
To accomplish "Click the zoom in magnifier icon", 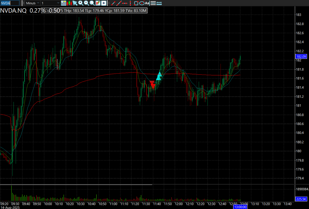I will click(x=81, y=3).
